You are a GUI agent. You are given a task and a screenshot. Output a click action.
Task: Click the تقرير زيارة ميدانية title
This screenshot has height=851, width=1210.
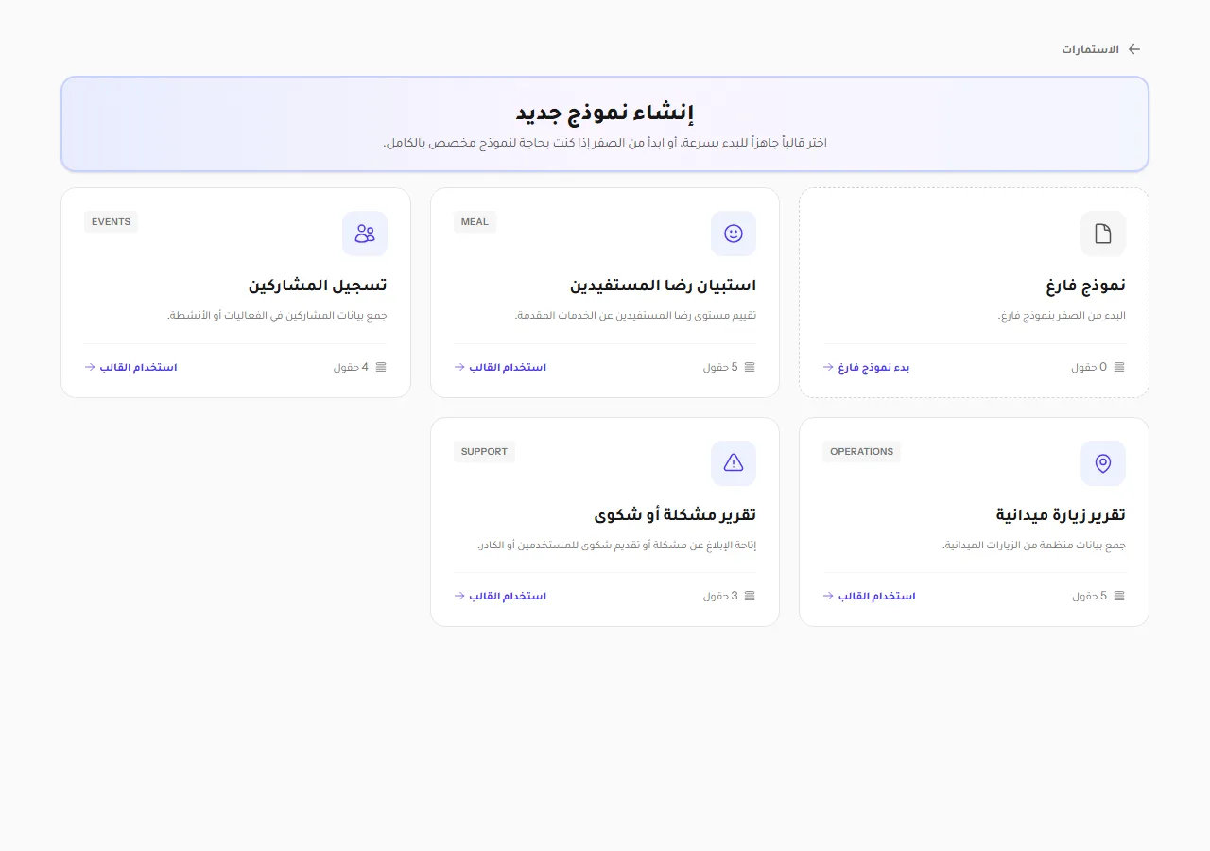1061,515
